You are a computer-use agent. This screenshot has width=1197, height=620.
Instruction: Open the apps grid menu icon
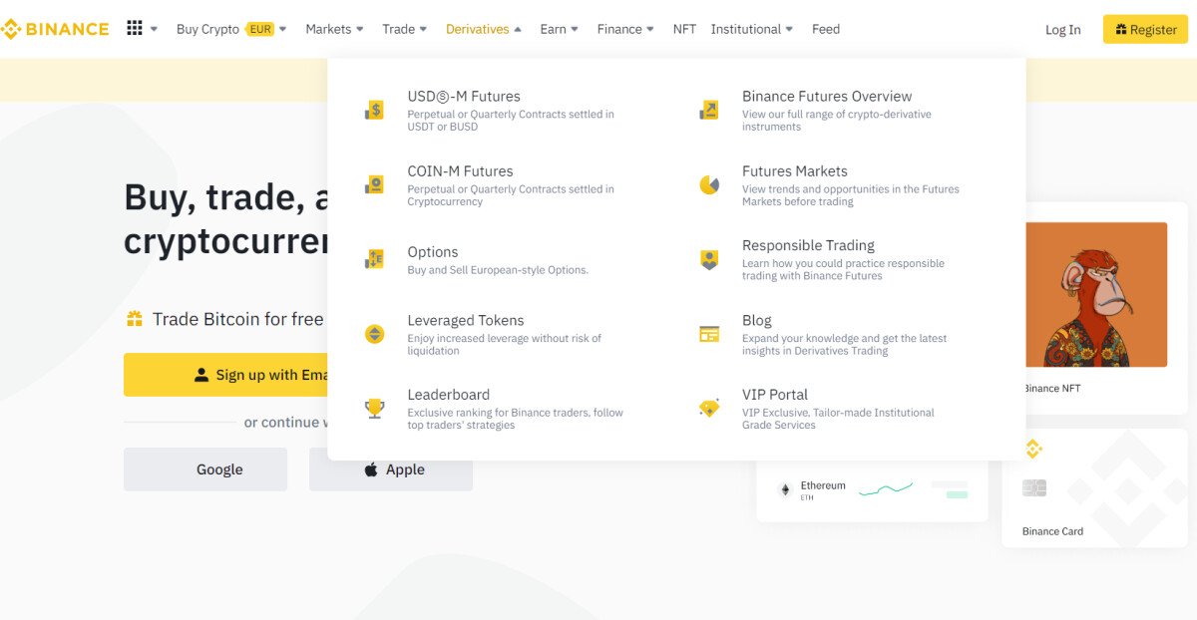(135, 29)
